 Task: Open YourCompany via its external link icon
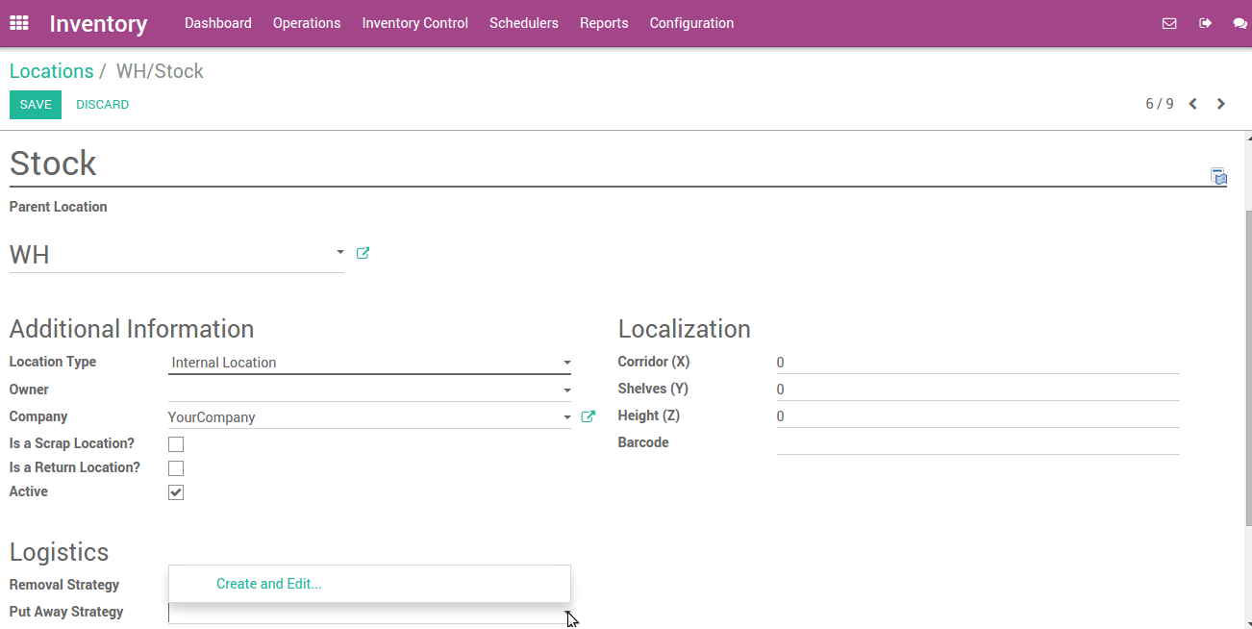588,416
